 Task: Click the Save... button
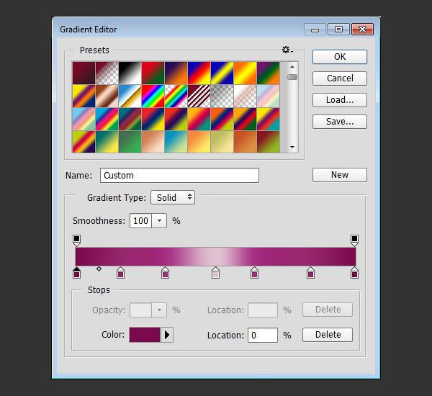click(x=340, y=122)
